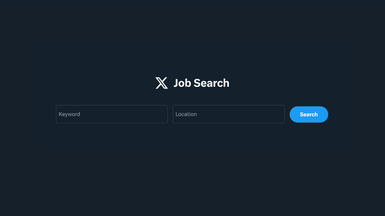Focus the Location text box
Image resolution: width=385 pixels, height=216 pixels.
[x=228, y=114]
